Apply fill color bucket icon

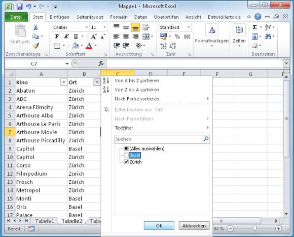click(x=76, y=46)
